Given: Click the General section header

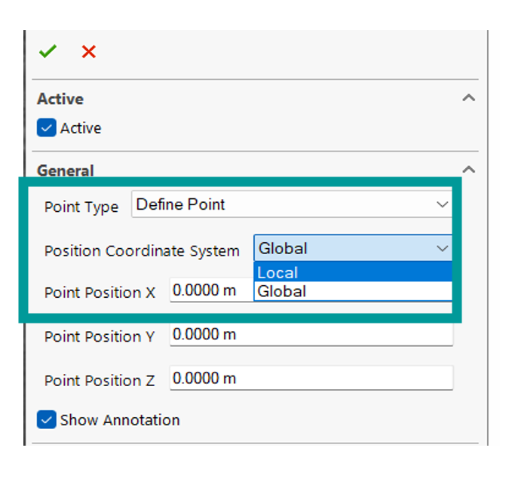Looking at the screenshot, I should tap(66, 170).
